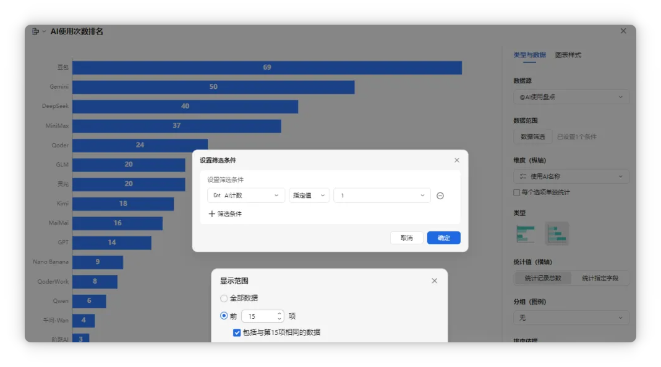The image size is (661, 367).
Task: Increase item count with stepper arrow
Action: [x=279, y=313]
